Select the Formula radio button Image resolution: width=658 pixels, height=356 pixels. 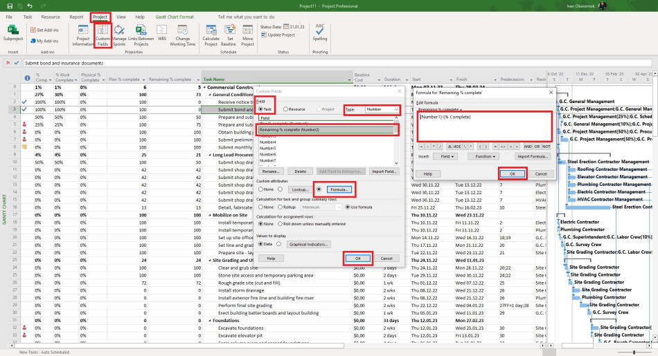(319, 189)
